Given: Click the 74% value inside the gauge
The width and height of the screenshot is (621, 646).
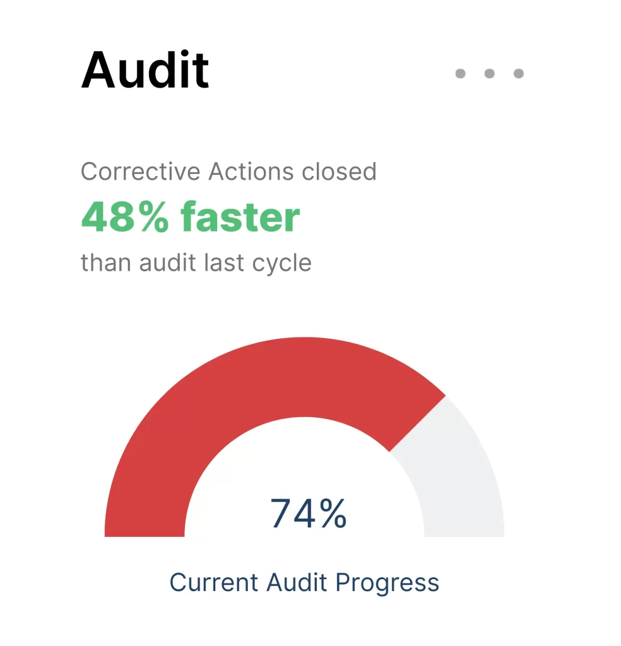Looking at the screenshot, I should tap(309, 513).
